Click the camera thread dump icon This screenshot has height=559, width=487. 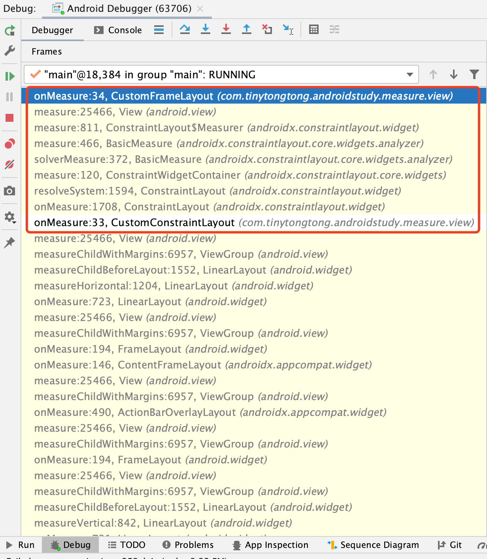point(10,191)
